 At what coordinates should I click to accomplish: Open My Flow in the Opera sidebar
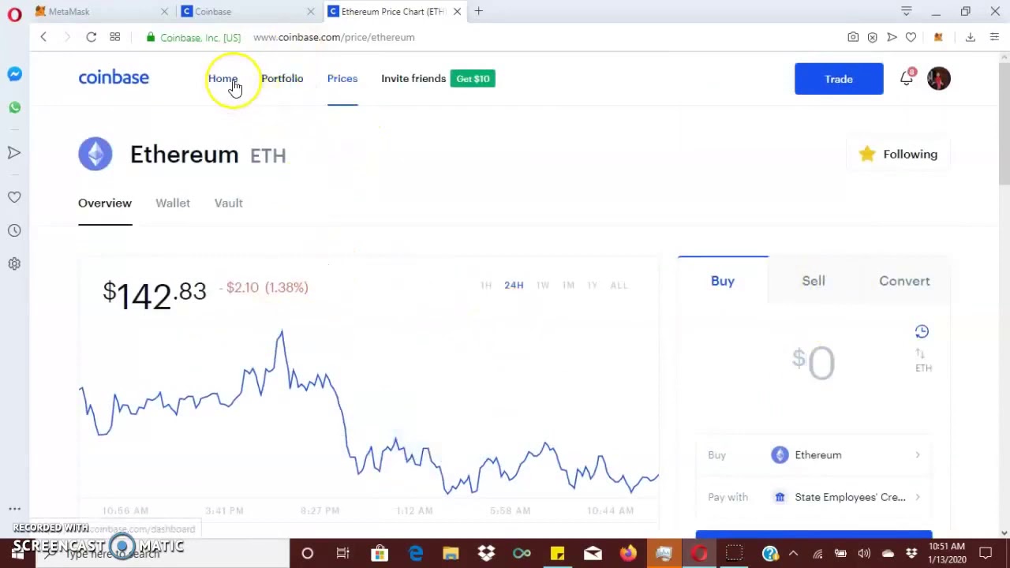14,152
